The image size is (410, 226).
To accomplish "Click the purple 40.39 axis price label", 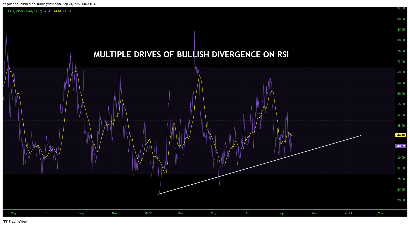I will click(401, 146).
